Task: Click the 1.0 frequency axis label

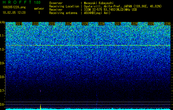Action: (2, 50)
